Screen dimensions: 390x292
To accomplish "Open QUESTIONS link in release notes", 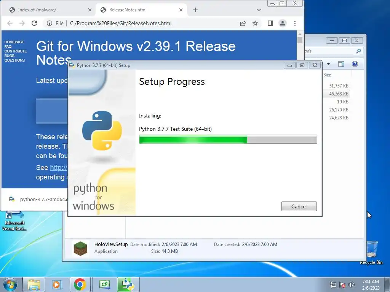I will [x=14, y=60].
